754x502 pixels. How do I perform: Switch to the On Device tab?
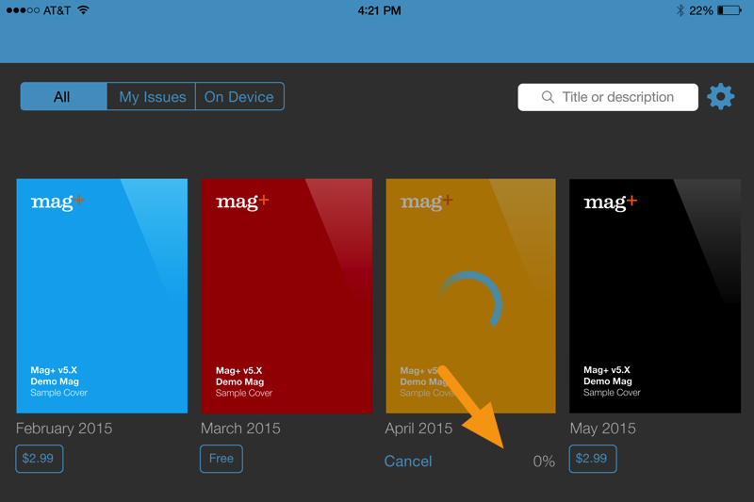(239, 97)
